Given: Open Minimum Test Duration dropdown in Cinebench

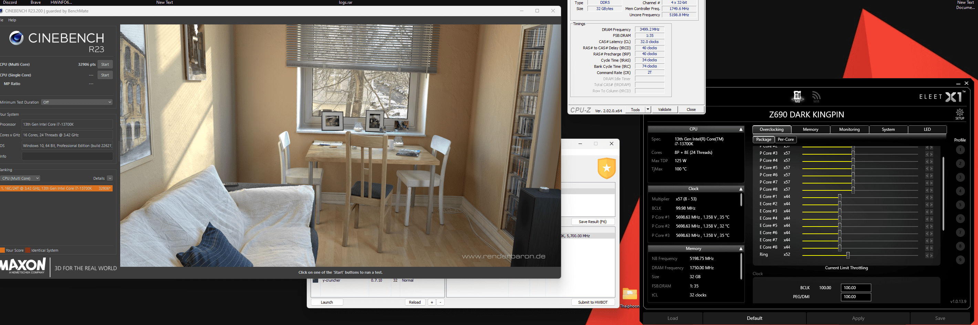Looking at the screenshot, I should coord(77,102).
